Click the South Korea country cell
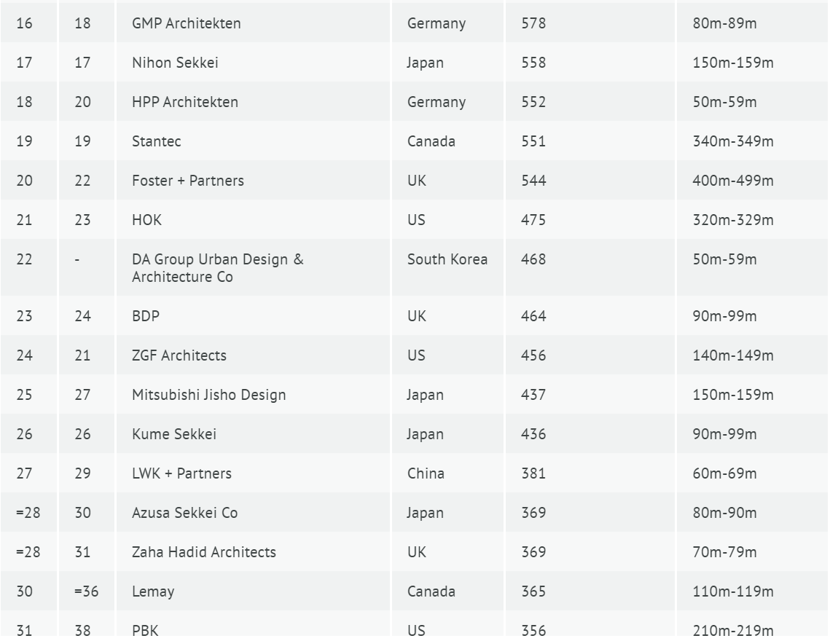The width and height of the screenshot is (830, 641). click(x=447, y=259)
